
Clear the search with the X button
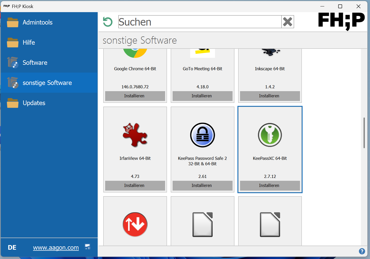(x=287, y=22)
